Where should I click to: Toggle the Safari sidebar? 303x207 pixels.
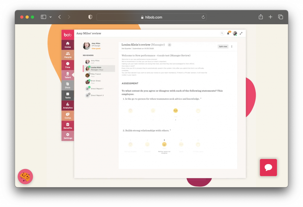43,17
